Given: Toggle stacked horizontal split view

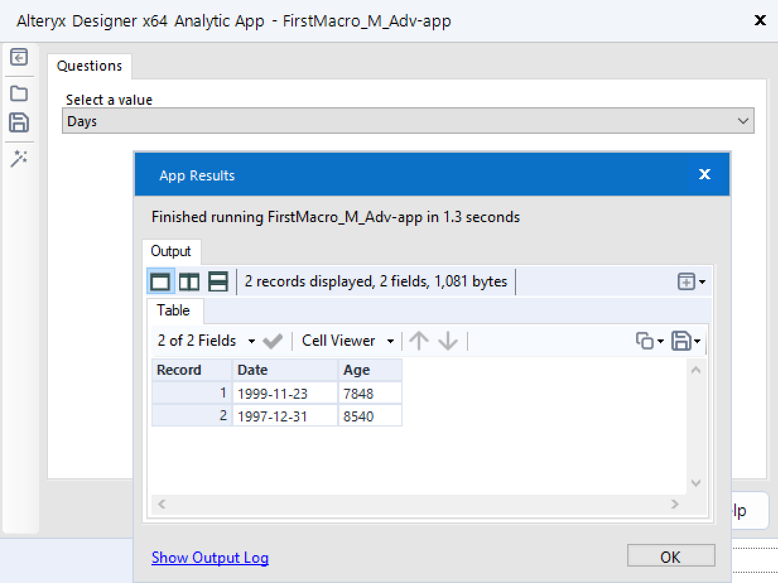Looking at the screenshot, I should pyautogui.click(x=218, y=281).
